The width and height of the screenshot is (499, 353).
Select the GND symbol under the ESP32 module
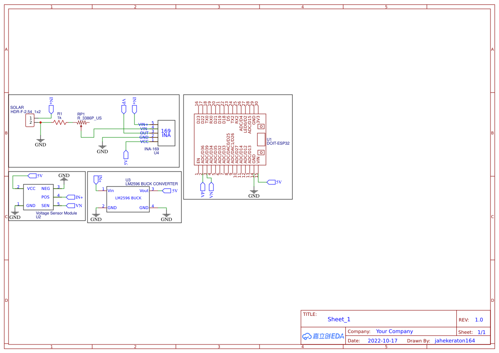[x=254, y=191]
